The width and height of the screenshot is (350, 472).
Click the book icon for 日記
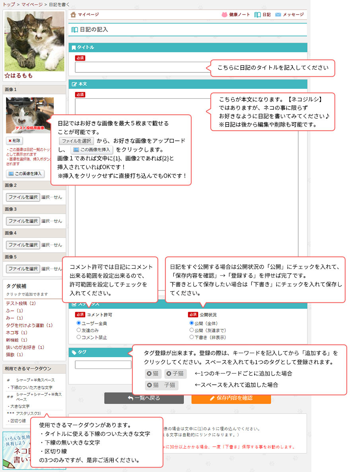[x=257, y=15]
